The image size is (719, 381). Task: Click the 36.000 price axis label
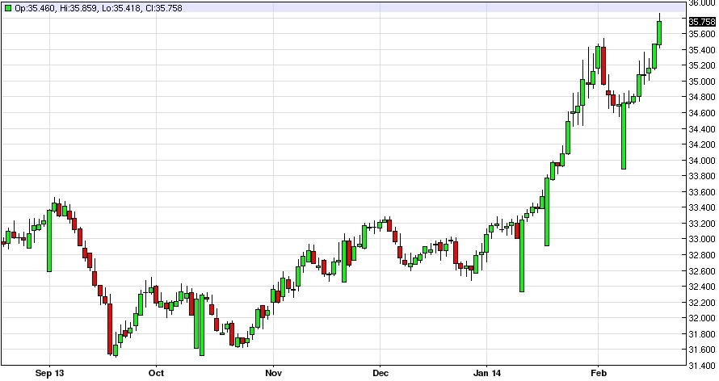701,3
